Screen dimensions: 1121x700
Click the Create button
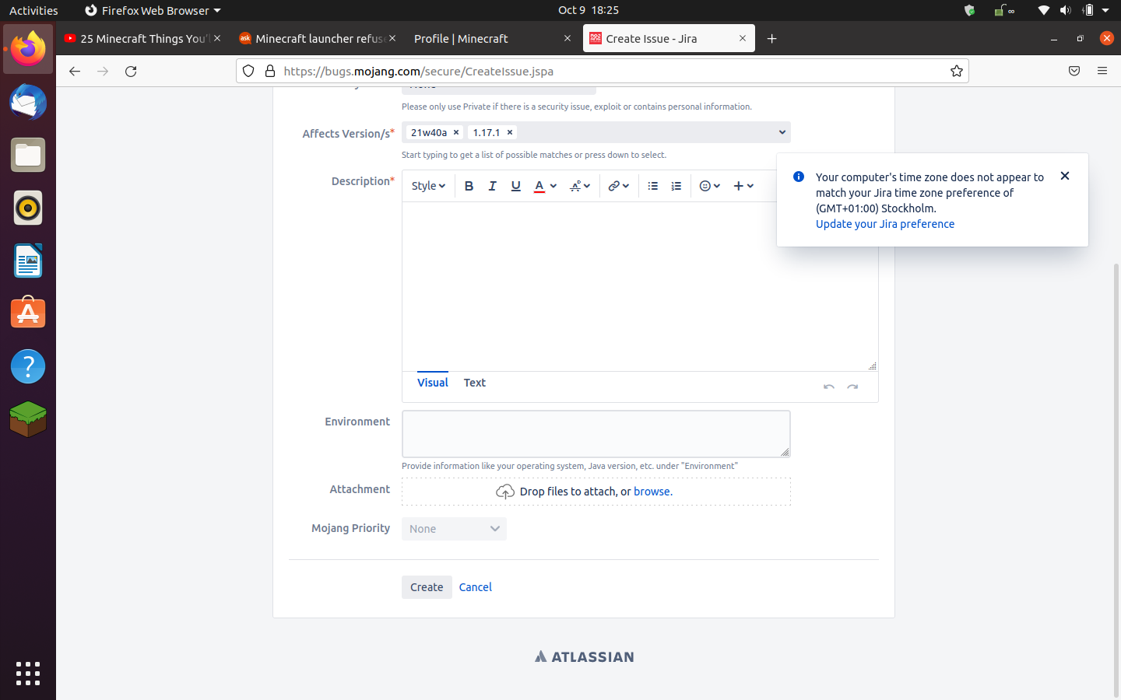pyautogui.click(x=427, y=587)
